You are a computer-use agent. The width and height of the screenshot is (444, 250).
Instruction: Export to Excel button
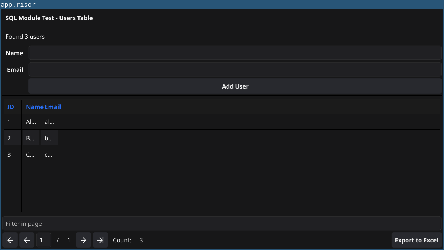(x=417, y=240)
